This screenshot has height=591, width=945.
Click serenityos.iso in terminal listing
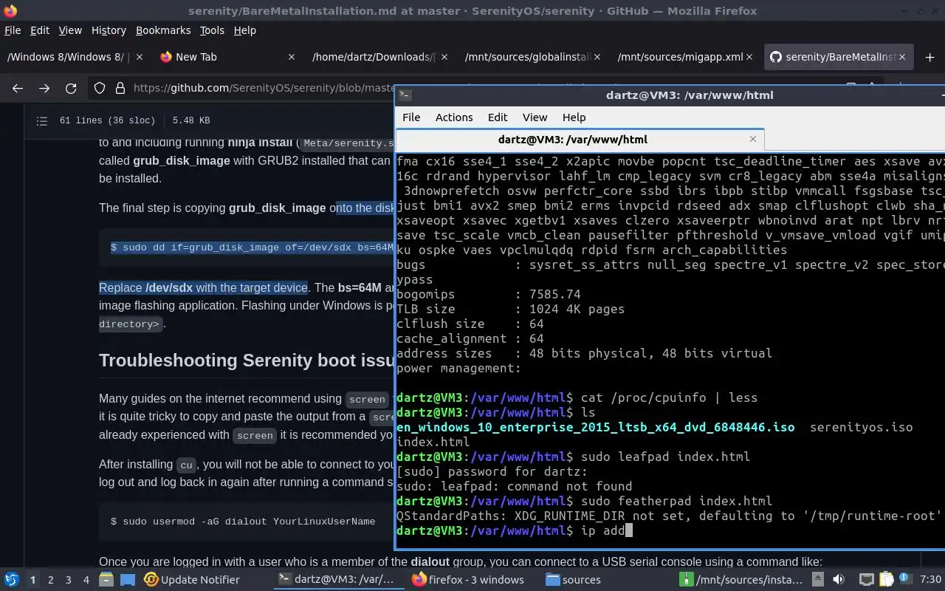pos(861,427)
